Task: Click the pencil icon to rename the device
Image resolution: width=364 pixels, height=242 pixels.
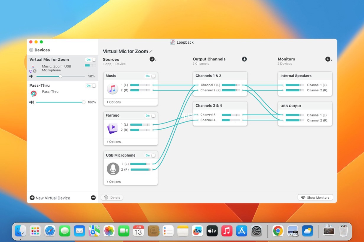Action: pyautogui.click(x=151, y=51)
